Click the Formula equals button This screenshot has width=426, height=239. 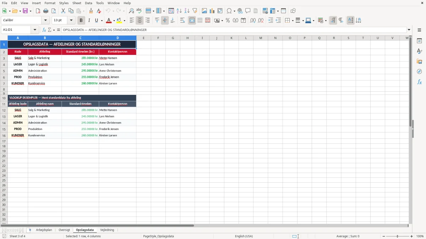tap(59, 30)
